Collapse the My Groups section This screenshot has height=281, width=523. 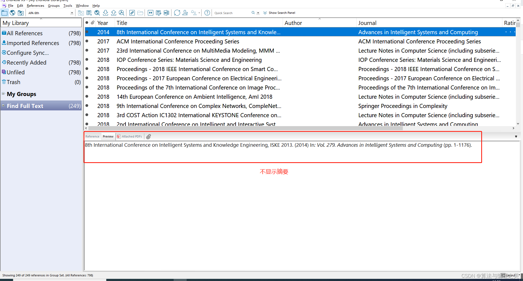pos(3,94)
